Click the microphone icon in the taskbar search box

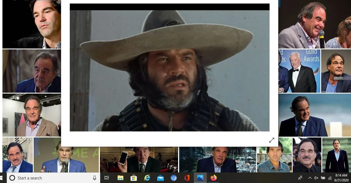[94, 178]
